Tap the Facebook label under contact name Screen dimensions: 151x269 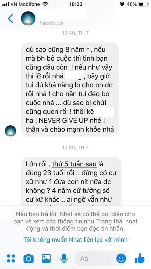pos(52,23)
